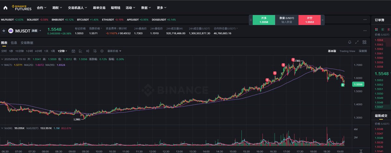Click the circular target icon in chart toolbar
The image size is (391, 153).
102,51
